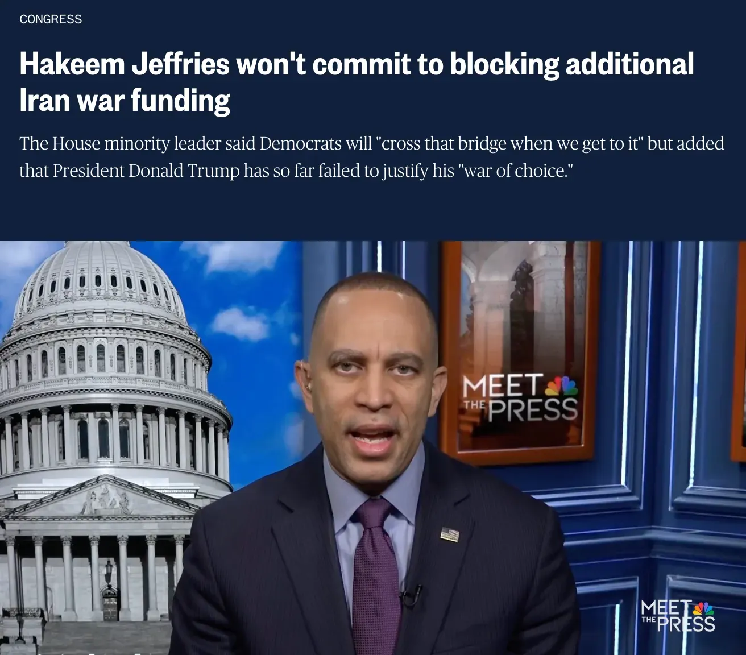
Task: Click the NBC peacock icon in corner watermark
Action: 703,608
